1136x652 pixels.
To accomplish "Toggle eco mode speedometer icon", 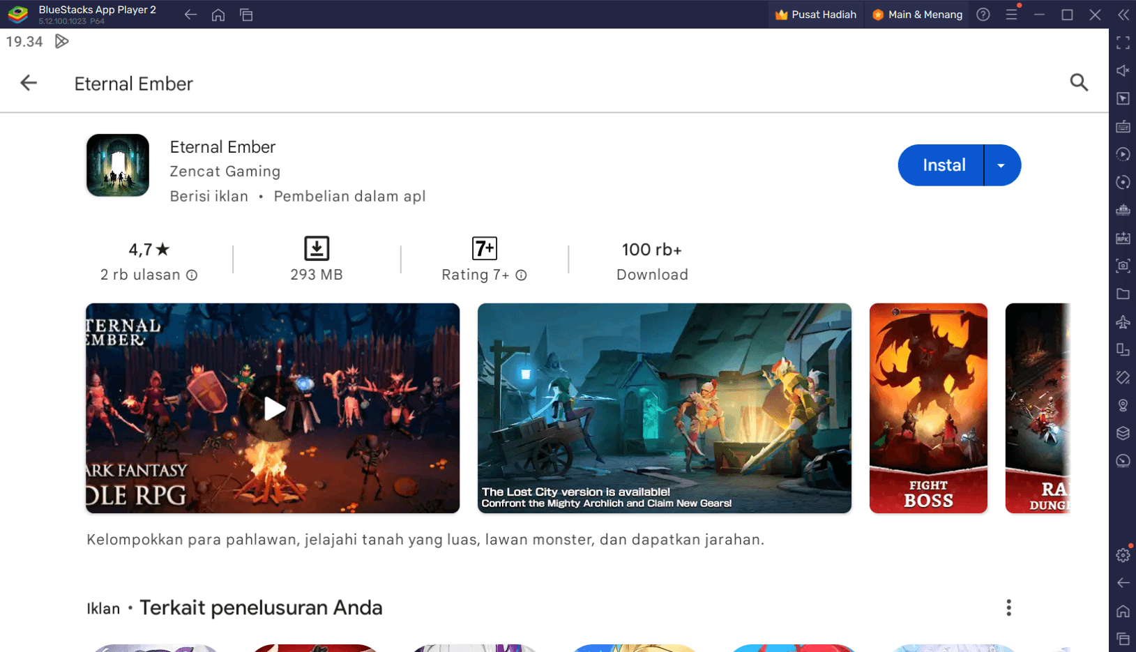I will (x=1123, y=462).
